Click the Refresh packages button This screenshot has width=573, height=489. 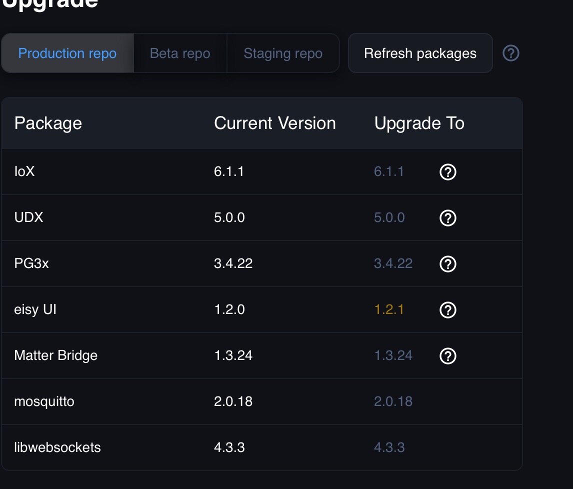click(420, 53)
